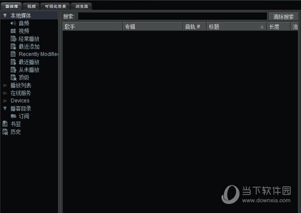The width and height of the screenshot is (301, 213).
Task: Expand the Devices node
Action: click(x=5, y=101)
